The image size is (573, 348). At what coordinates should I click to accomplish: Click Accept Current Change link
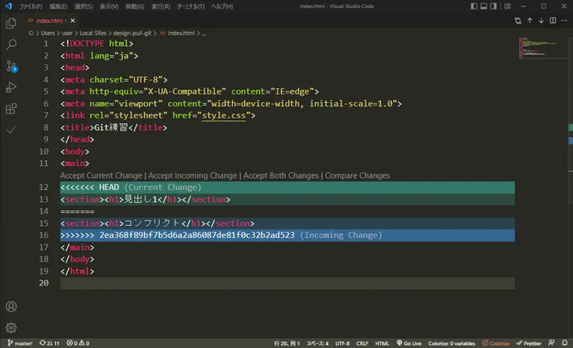[101, 175]
